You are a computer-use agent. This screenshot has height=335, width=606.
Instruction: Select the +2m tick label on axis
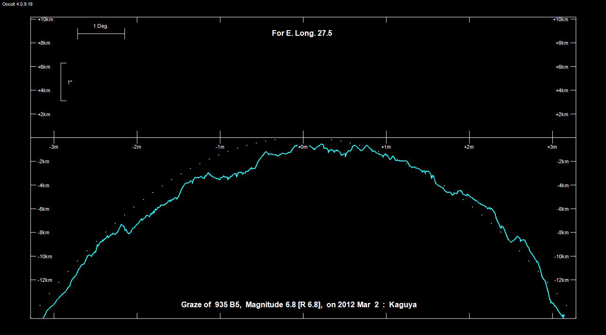(469, 147)
